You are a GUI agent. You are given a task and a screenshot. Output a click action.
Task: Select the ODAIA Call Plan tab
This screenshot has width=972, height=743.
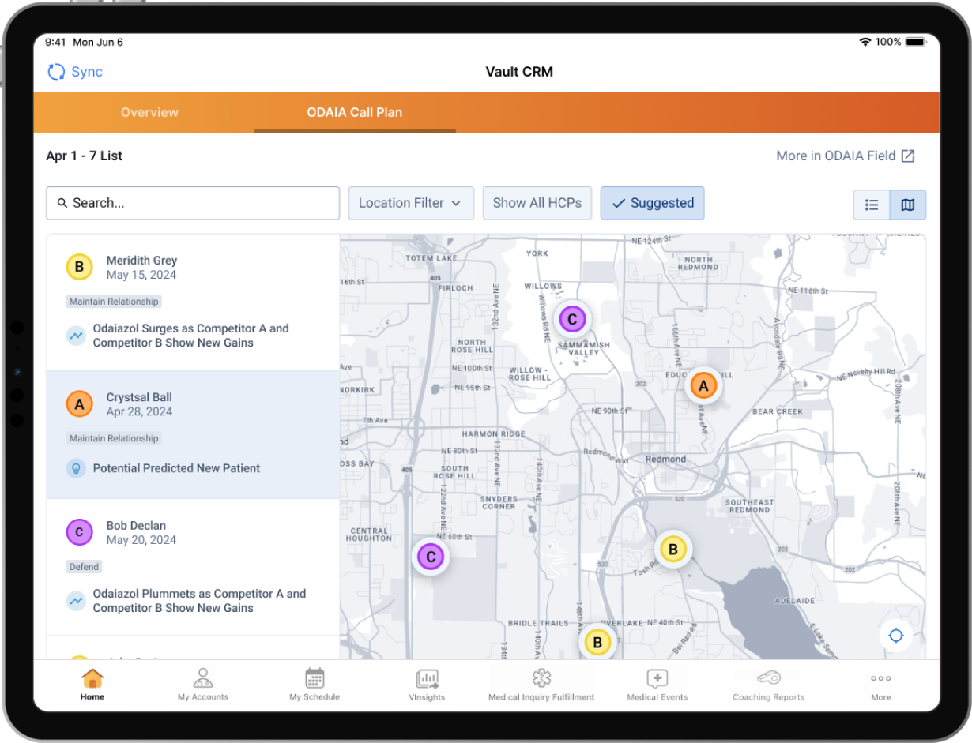click(x=355, y=112)
